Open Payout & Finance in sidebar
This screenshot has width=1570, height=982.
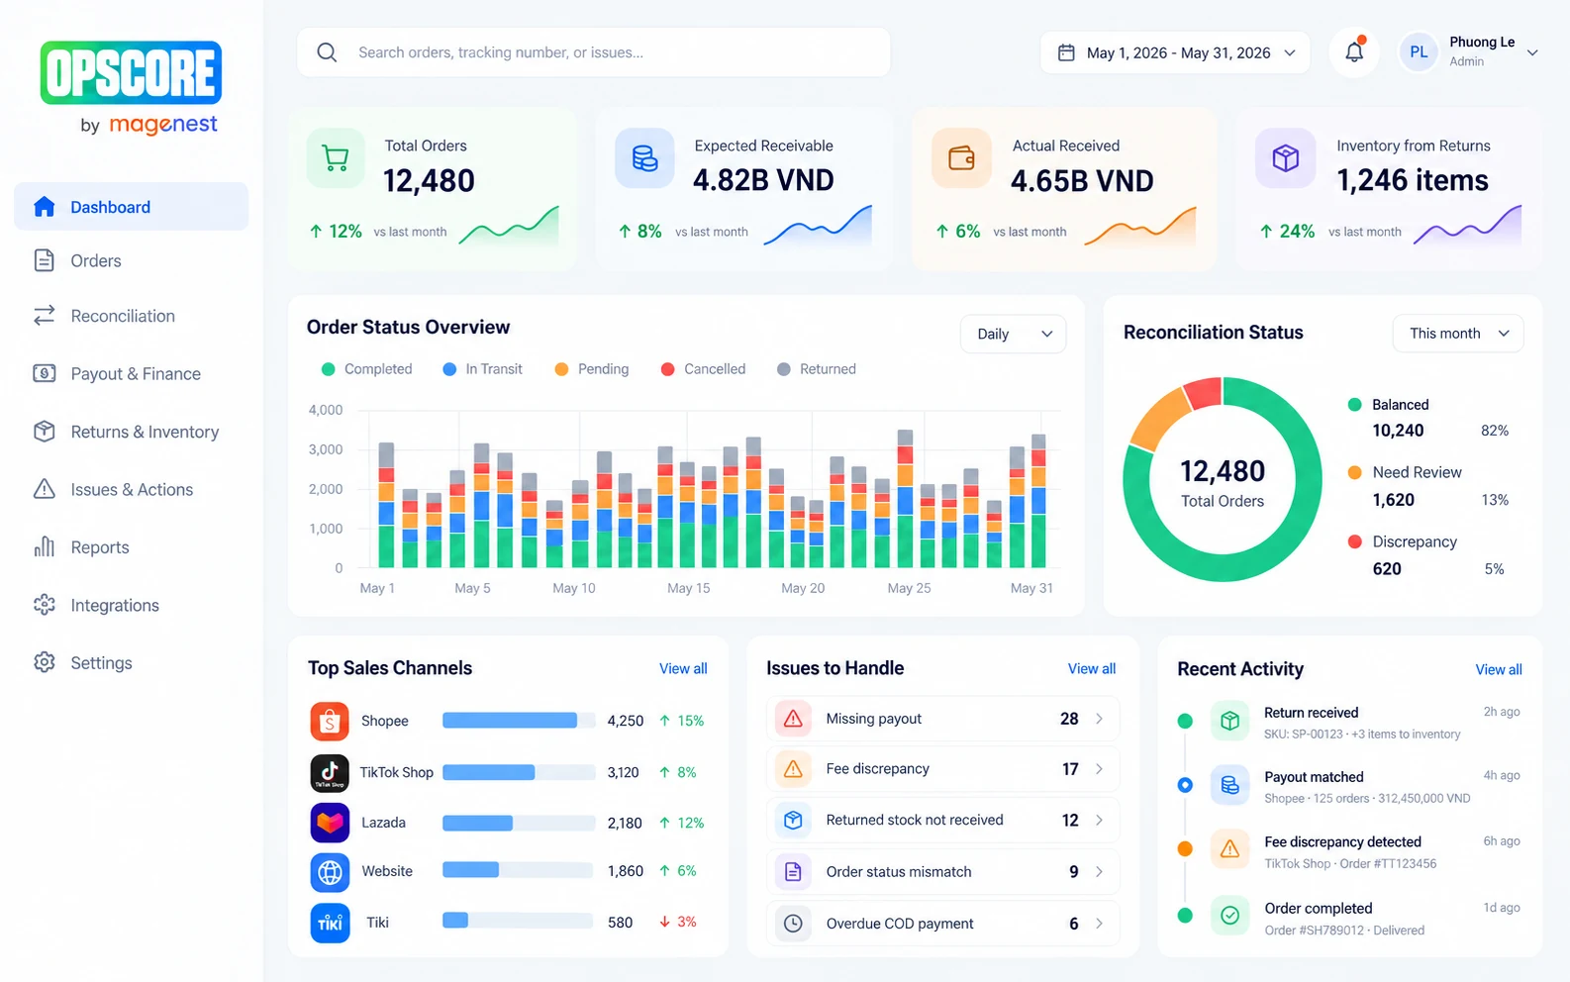point(131,374)
